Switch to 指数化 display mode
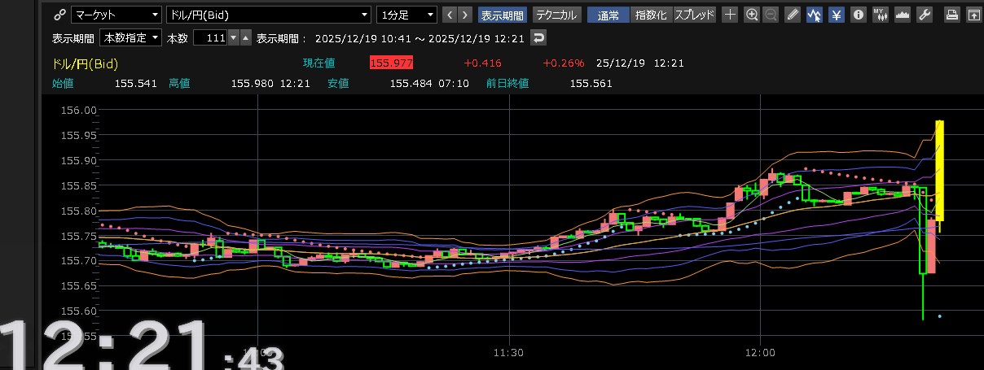This screenshot has height=370, width=984. tap(650, 15)
